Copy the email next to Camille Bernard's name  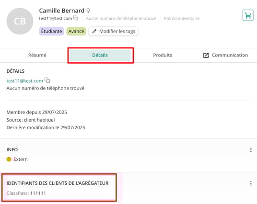tap(76, 18)
